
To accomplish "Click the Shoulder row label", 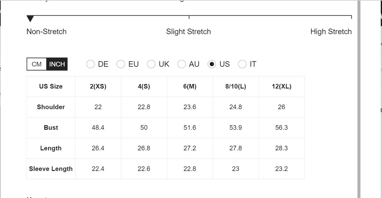I will [x=51, y=107].
